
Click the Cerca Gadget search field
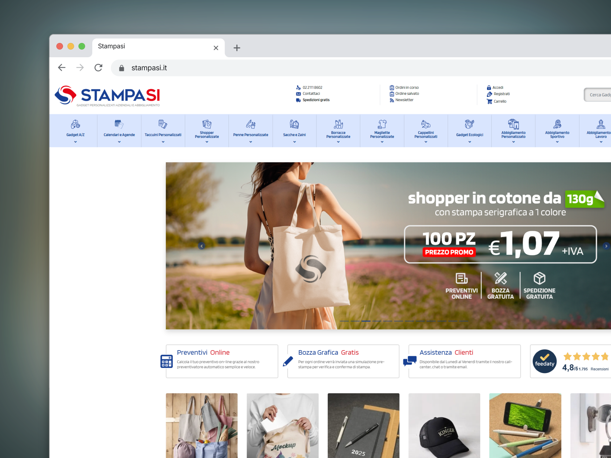coord(598,95)
